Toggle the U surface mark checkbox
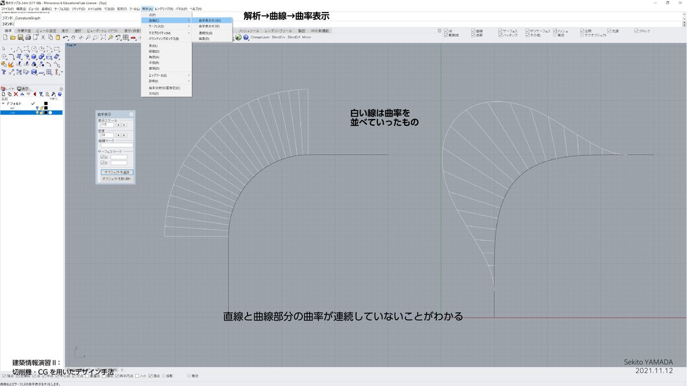Screen dimensions: 687x386 coord(102,157)
